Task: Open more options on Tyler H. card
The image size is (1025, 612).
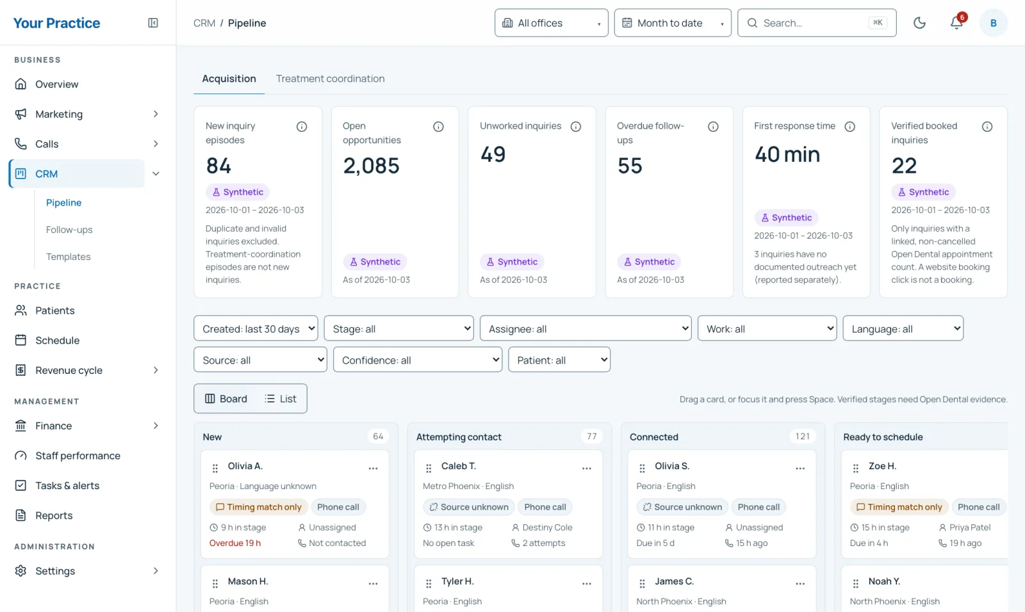Action: tap(587, 584)
